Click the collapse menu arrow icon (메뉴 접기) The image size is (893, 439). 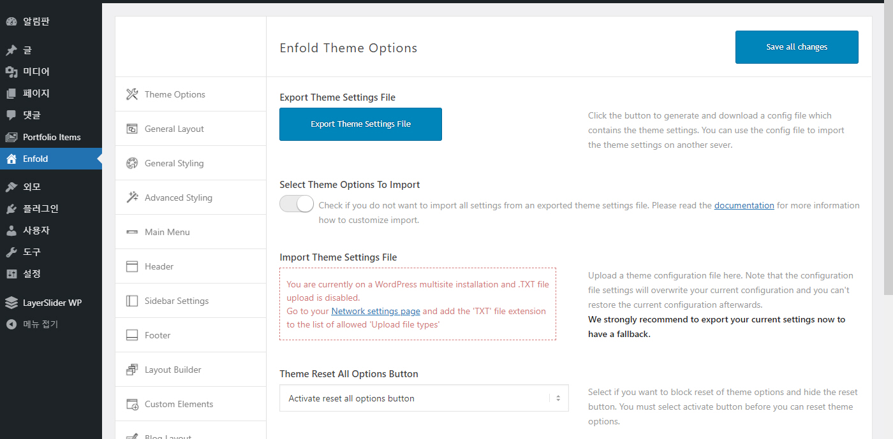tap(11, 324)
